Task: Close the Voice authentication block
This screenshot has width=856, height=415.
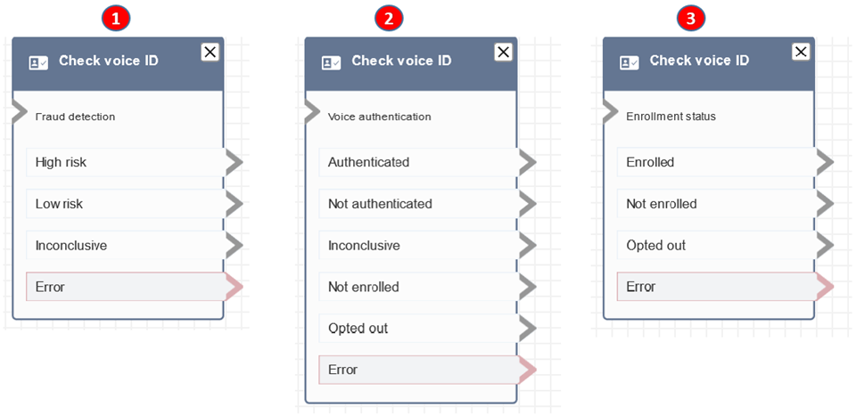Action: (x=503, y=52)
